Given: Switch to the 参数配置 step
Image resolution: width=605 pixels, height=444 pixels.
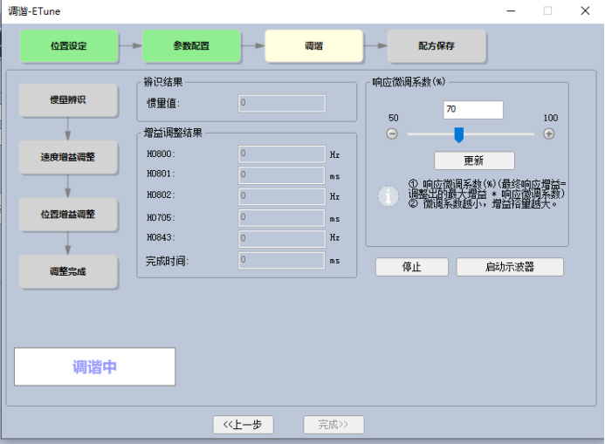Looking at the screenshot, I should click(x=190, y=45).
